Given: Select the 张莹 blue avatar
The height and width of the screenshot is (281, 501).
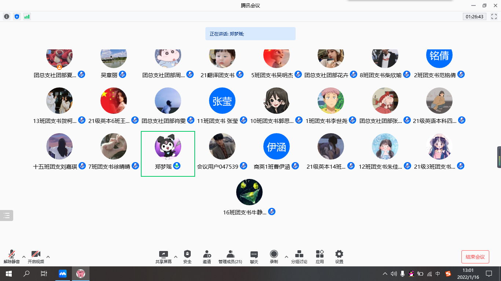Looking at the screenshot, I should pos(222,101).
